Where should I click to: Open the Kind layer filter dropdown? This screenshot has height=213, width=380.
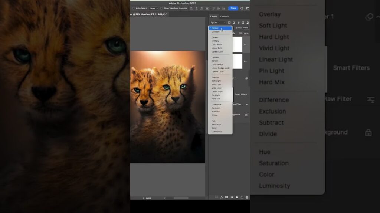point(218,23)
